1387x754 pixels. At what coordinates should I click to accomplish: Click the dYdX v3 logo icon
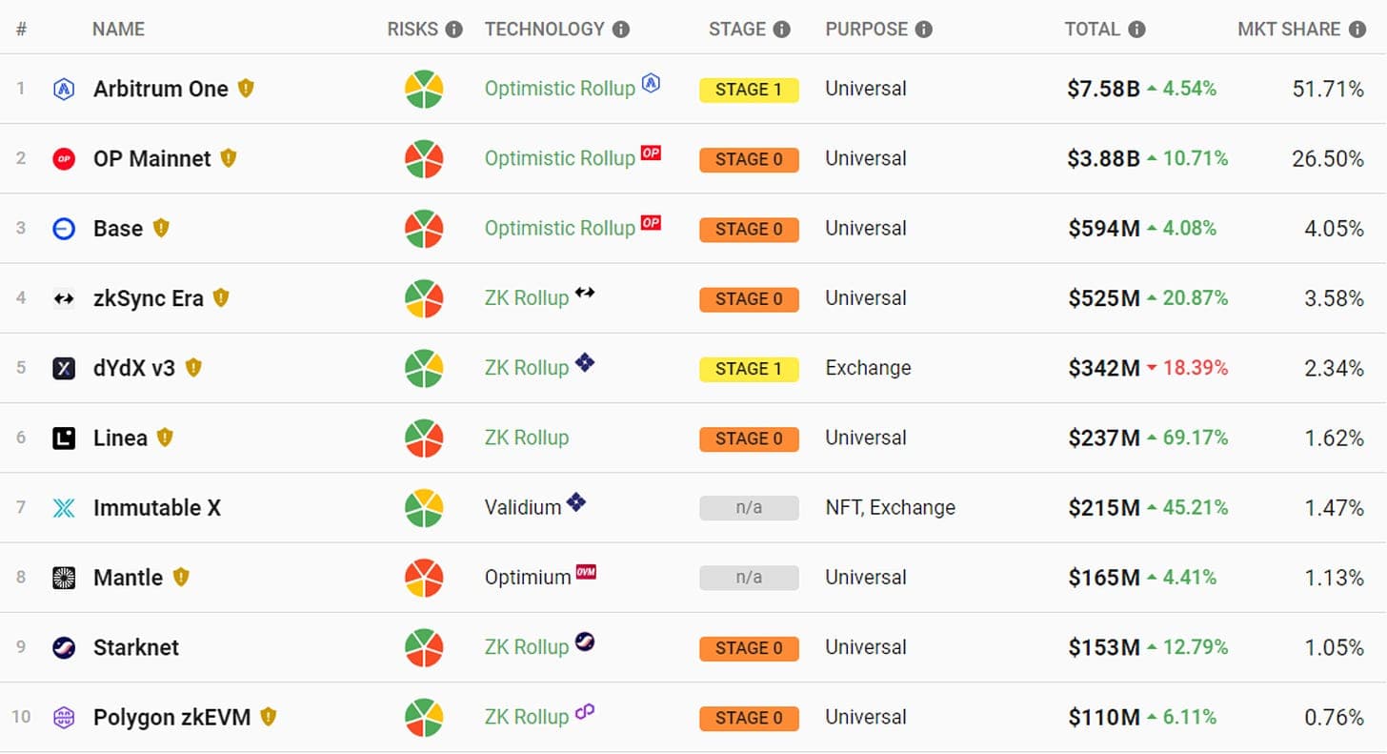coord(64,368)
